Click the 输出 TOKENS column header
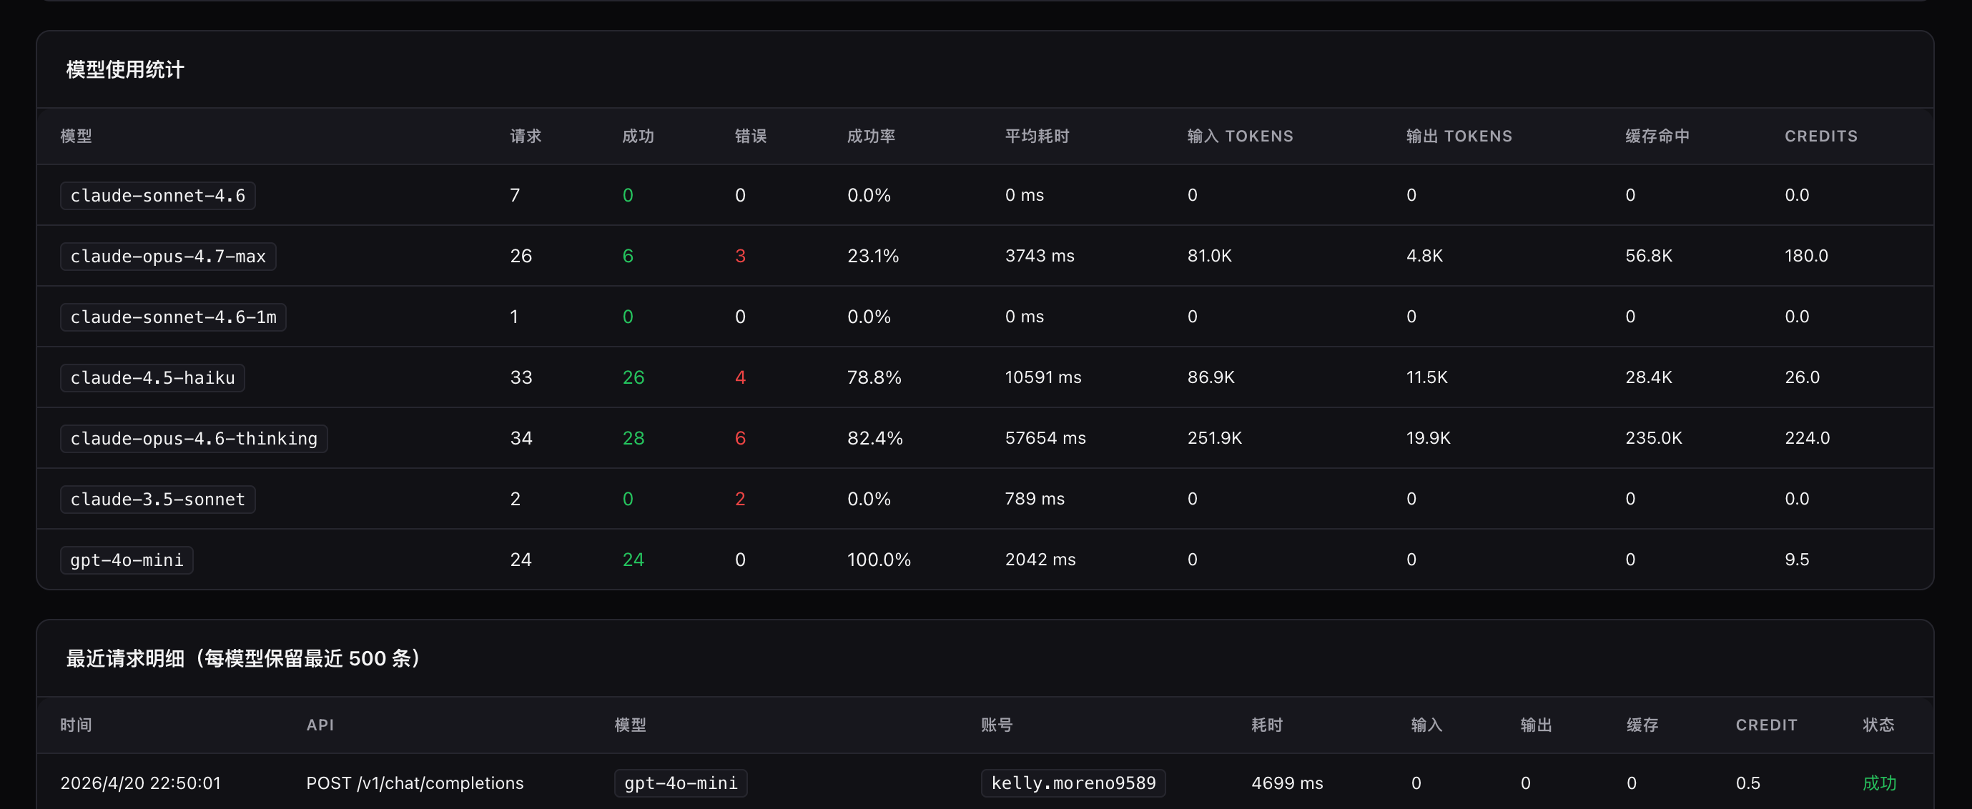 [x=1459, y=137]
